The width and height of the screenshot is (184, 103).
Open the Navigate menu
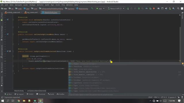[x=18, y=5]
